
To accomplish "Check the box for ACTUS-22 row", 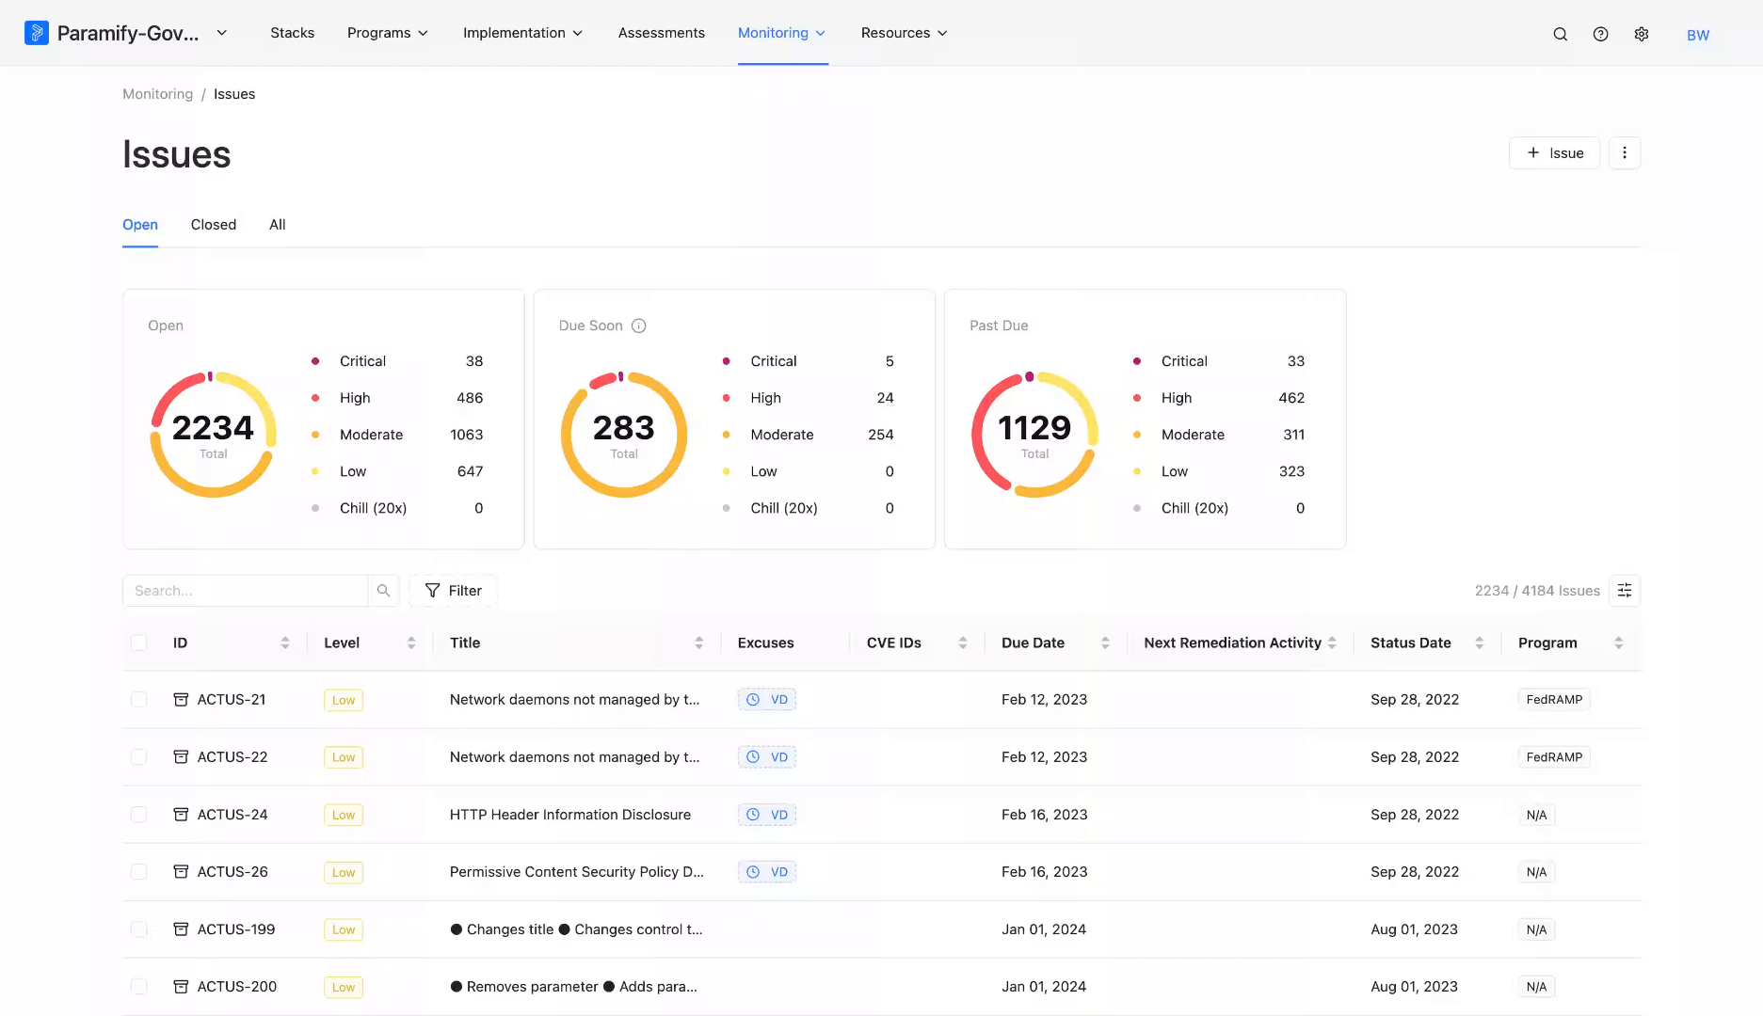I will coord(138,757).
